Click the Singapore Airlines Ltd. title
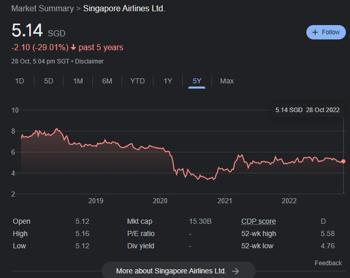350x278 pixels. pos(124,9)
